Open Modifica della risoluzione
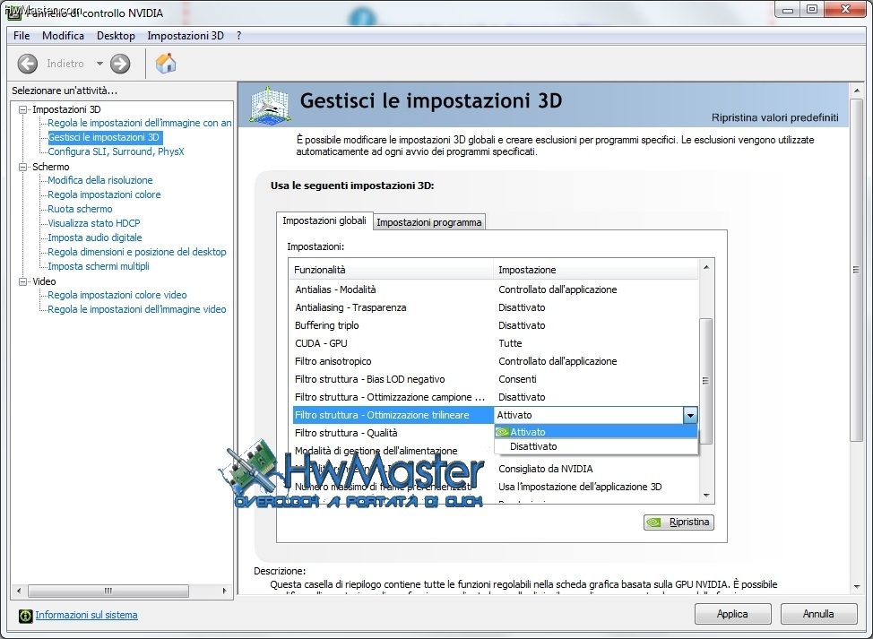Image resolution: width=873 pixels, height=639 pixels. click(100, 180)
